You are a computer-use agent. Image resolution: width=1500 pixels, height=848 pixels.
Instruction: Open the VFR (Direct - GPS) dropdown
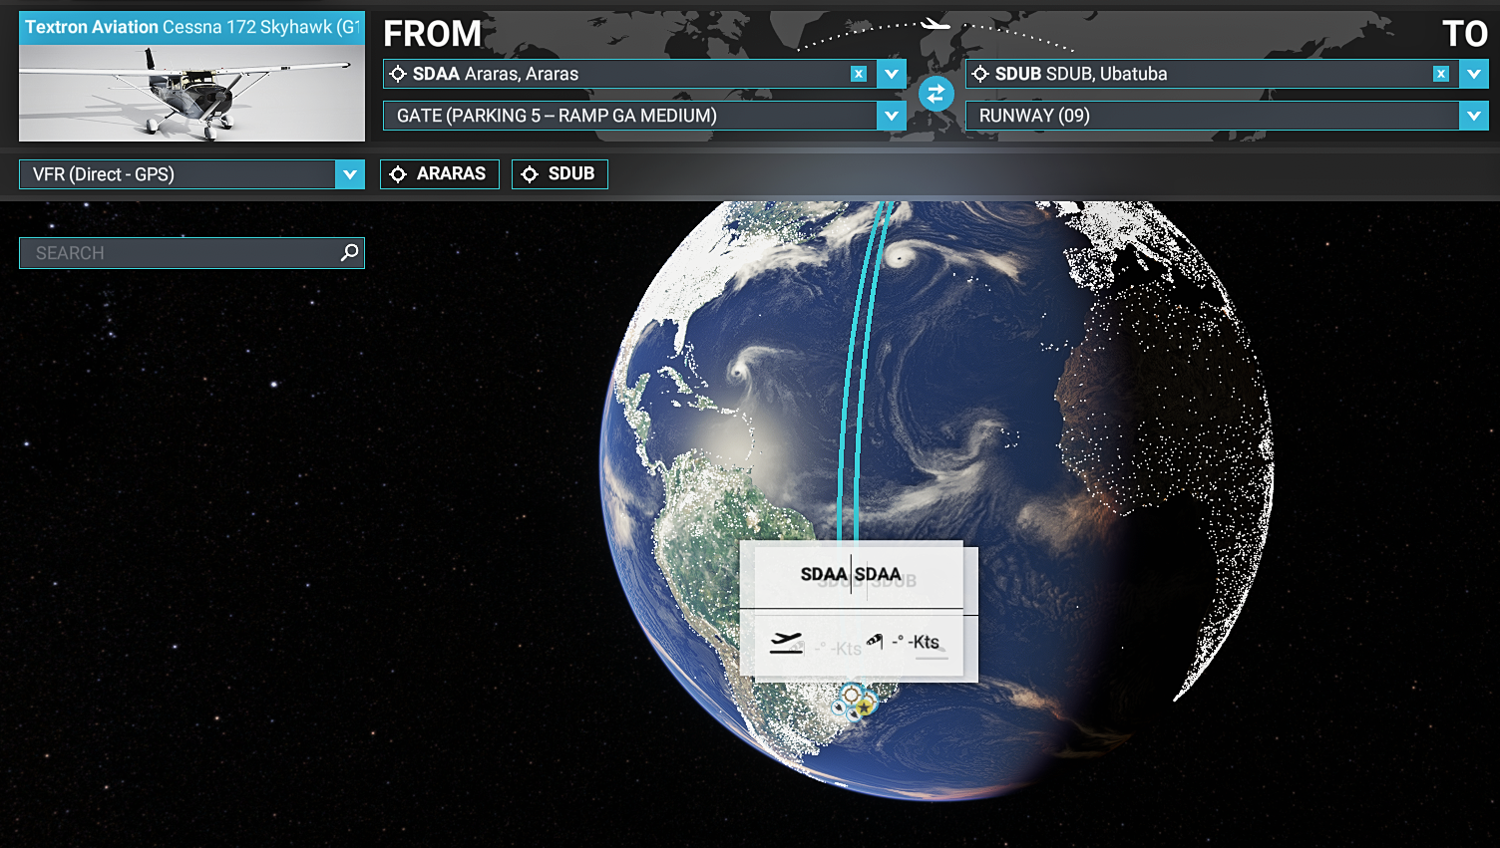(191, 174)
